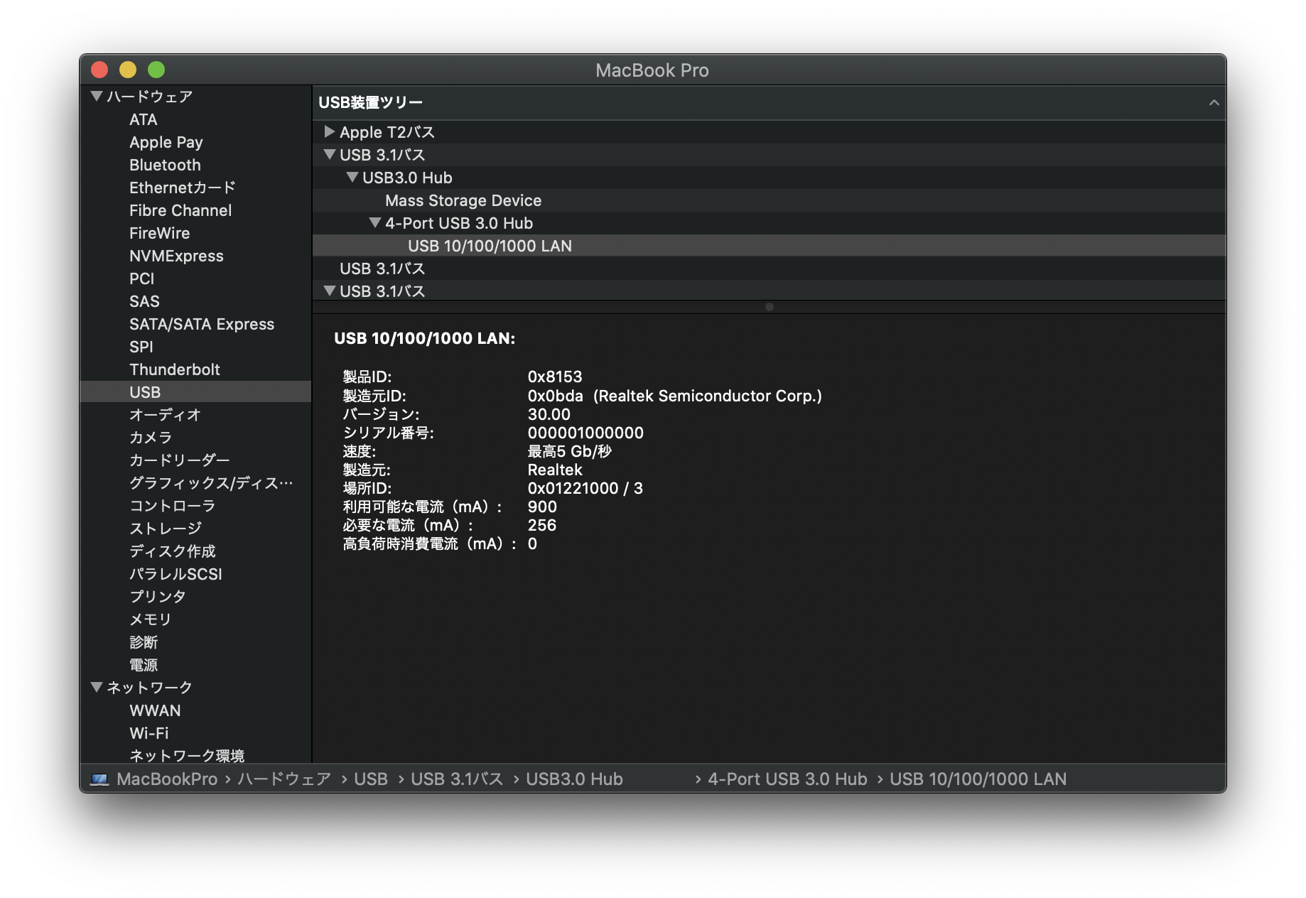The width and height of the screenshot is (1306, 898).
Task: Click ハードウェア in the bottom path bar
Action: pyautogui.click(x=284, y=779)
